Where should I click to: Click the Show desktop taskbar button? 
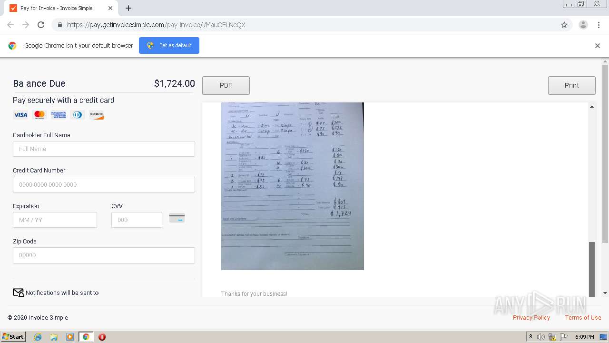coord(603,337)
